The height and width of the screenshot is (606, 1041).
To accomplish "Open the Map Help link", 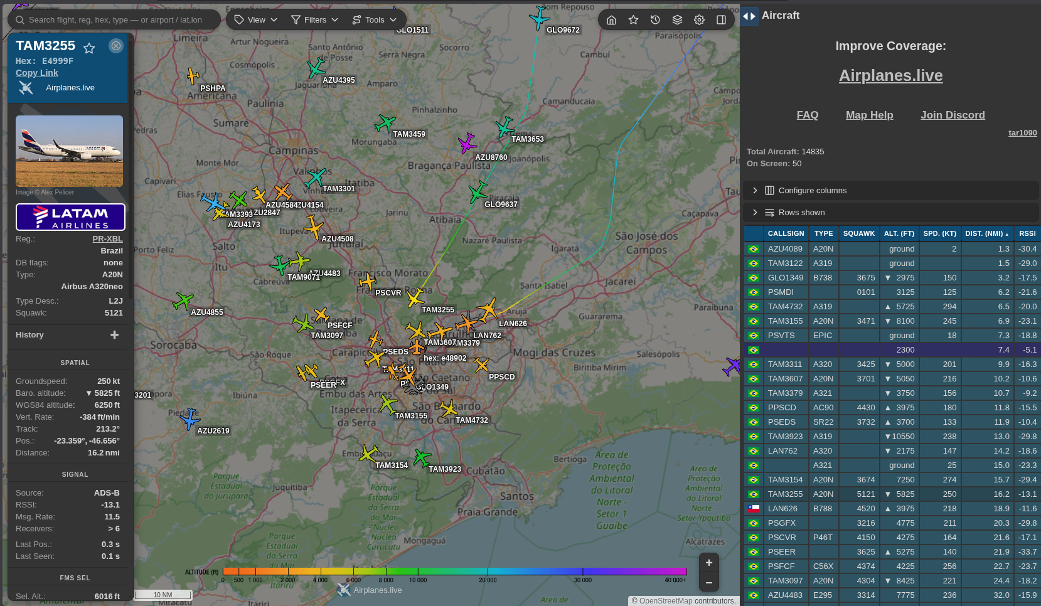I will (x=869, y=115).
